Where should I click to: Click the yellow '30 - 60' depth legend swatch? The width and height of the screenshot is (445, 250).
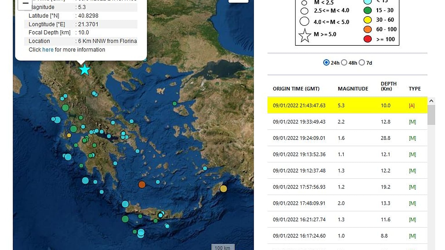368,20
